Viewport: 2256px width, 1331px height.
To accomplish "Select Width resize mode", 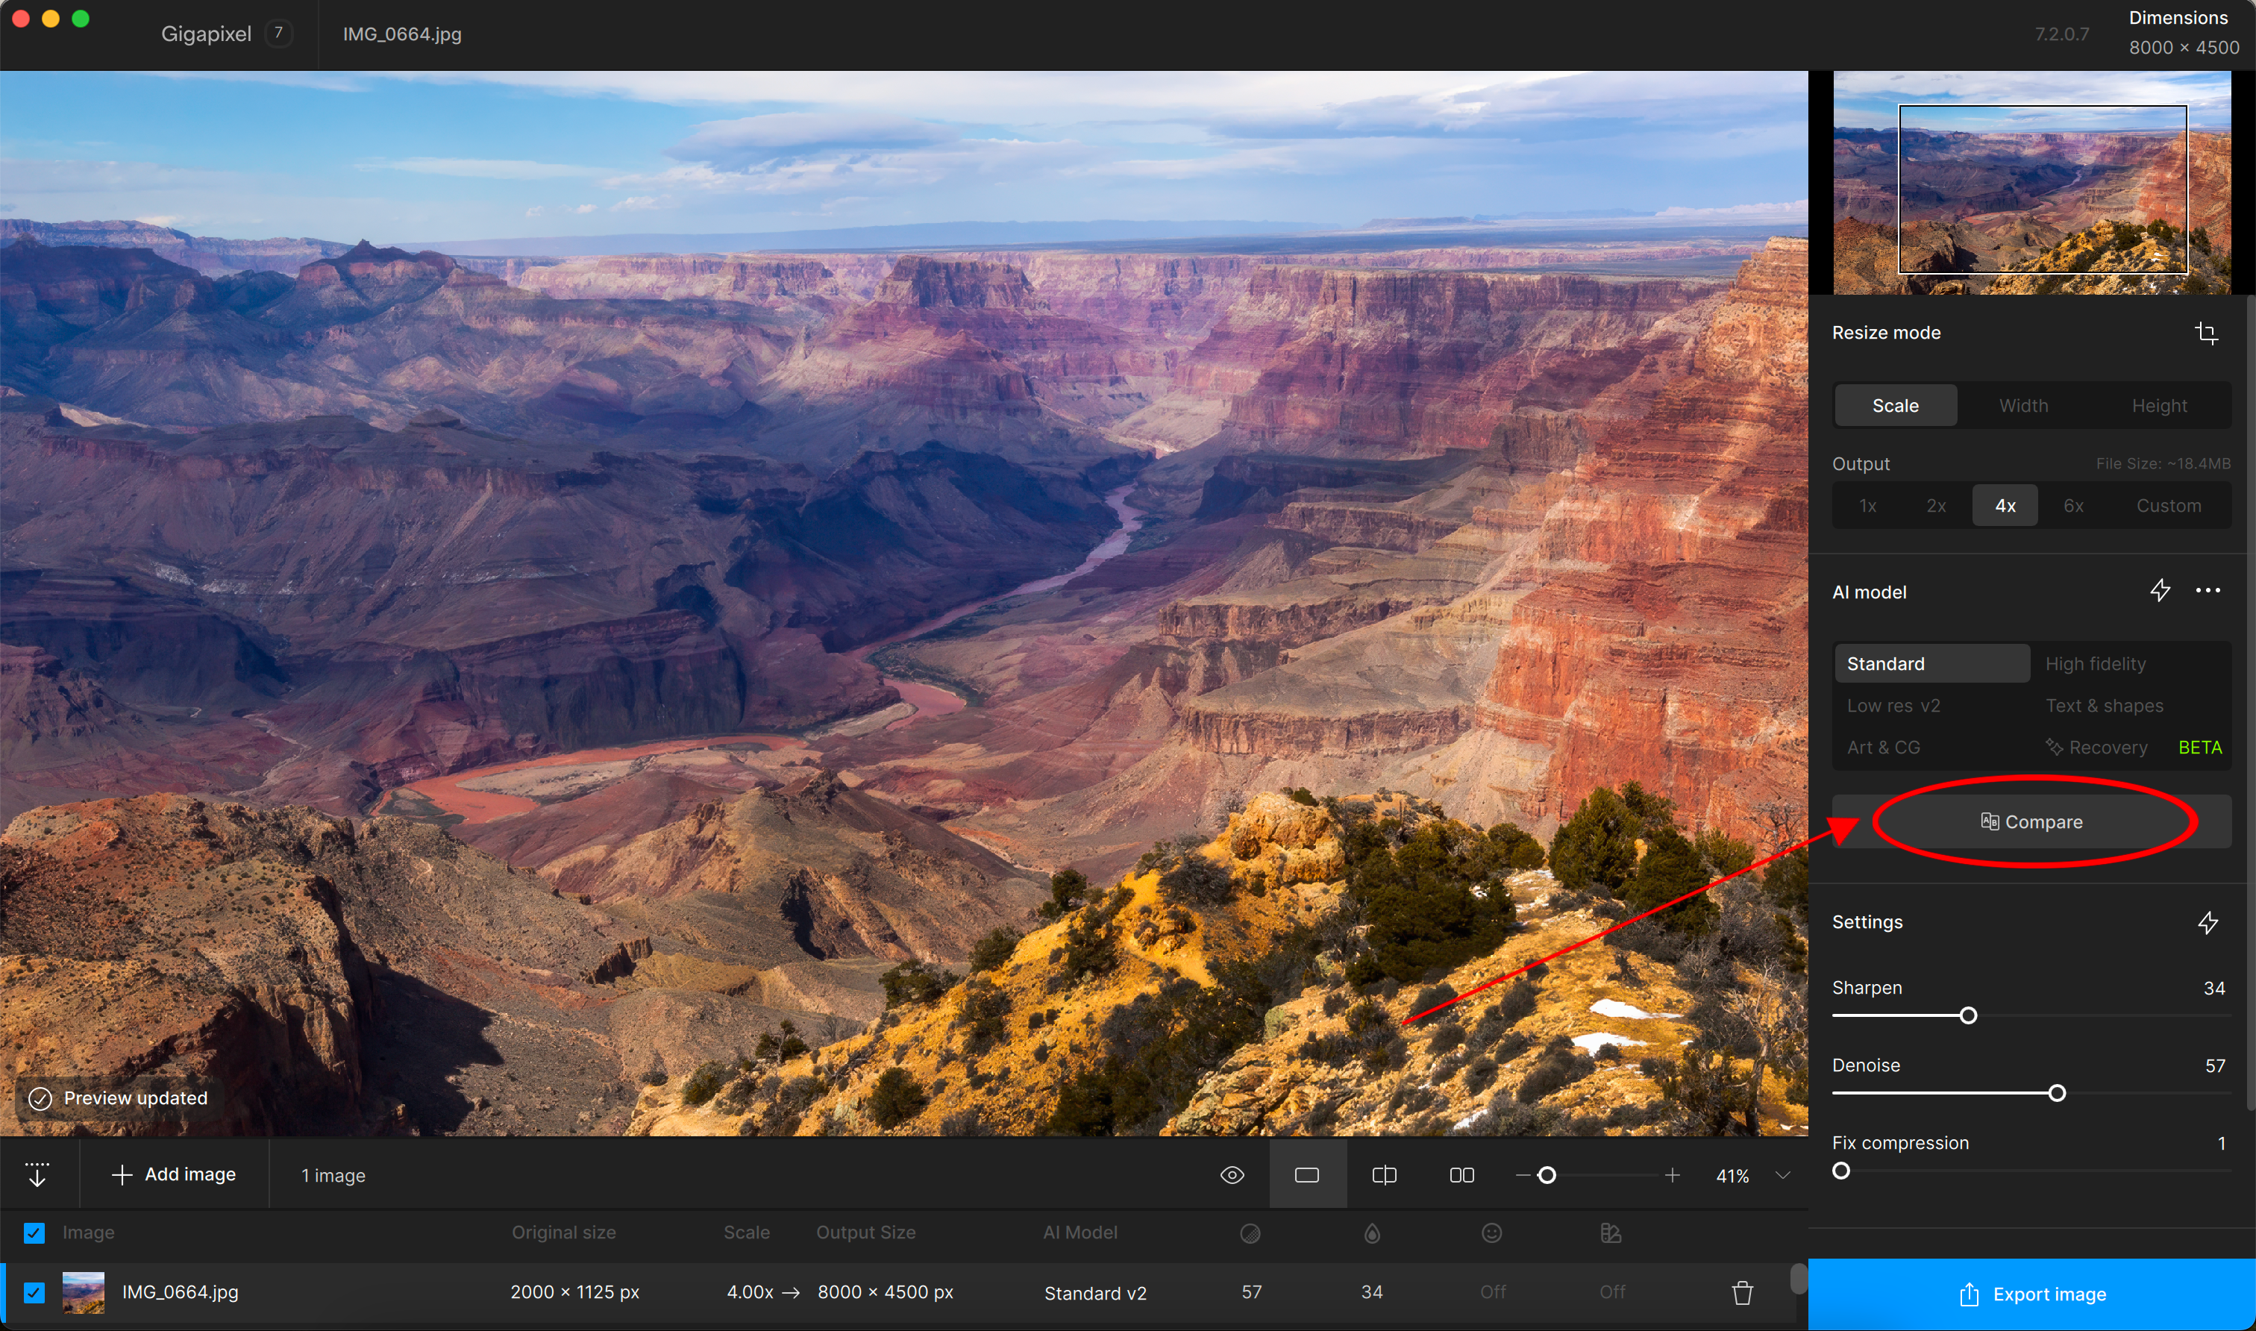I will [2023, 405].
